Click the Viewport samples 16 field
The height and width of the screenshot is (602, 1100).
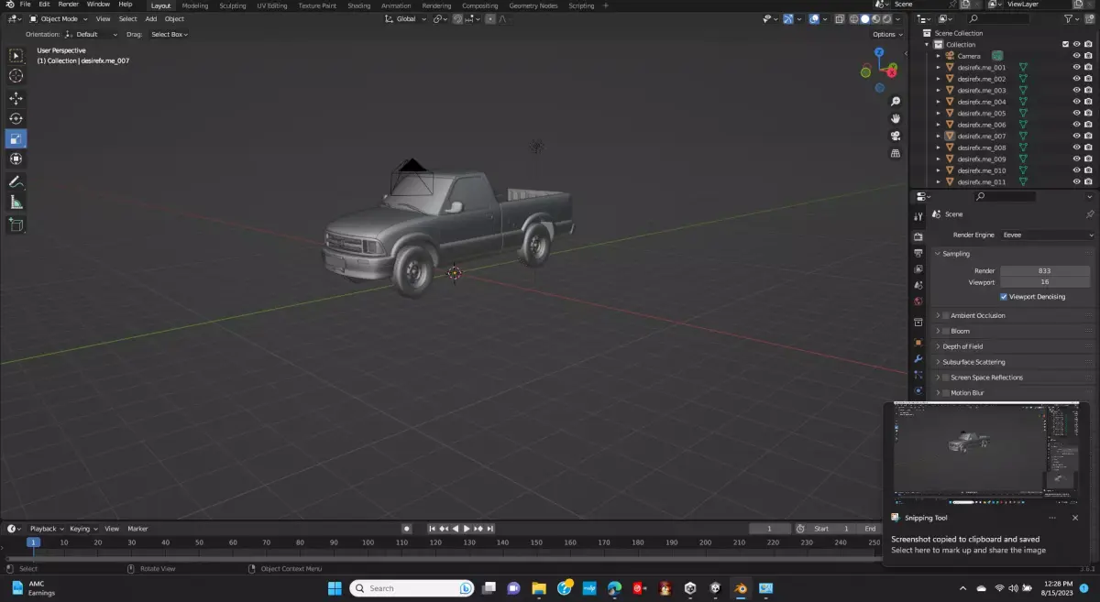point(1045,282)
